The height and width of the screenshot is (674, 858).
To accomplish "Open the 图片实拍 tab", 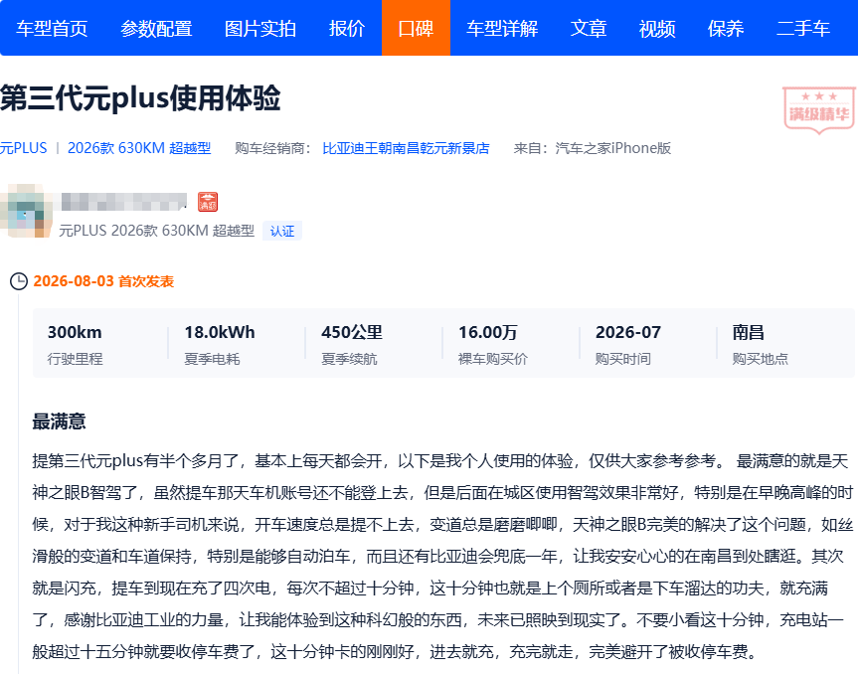I will click(260, 29).
